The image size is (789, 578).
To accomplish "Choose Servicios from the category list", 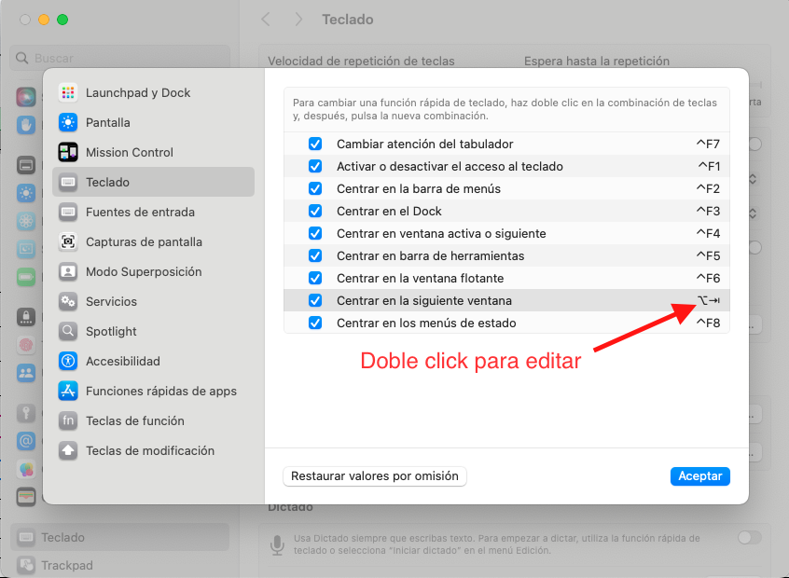I will pos(111,301).
